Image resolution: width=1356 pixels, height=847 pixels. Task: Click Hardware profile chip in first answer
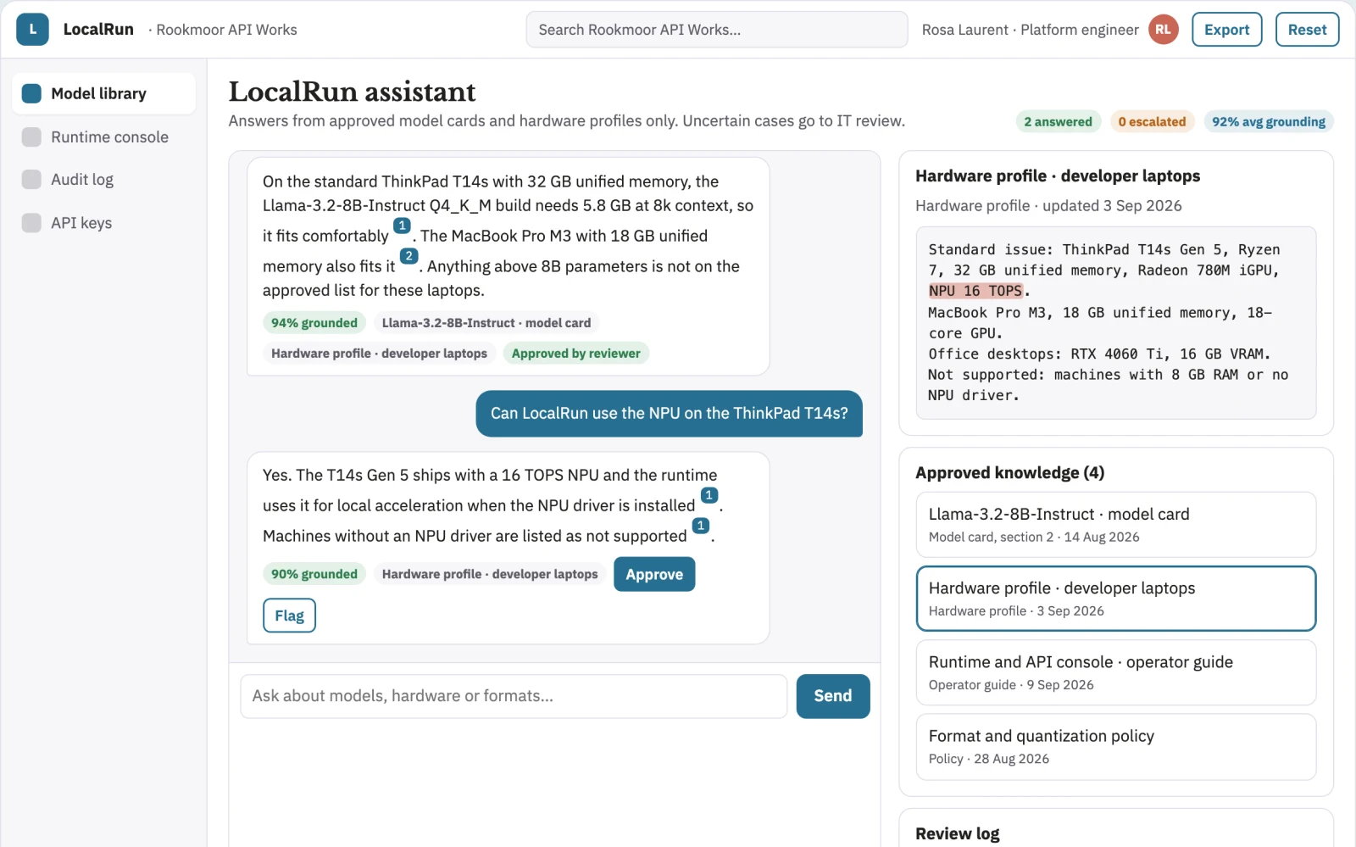[x=379, y=354]
